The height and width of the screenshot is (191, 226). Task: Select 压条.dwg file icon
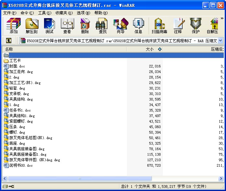[x=6, y=127]
